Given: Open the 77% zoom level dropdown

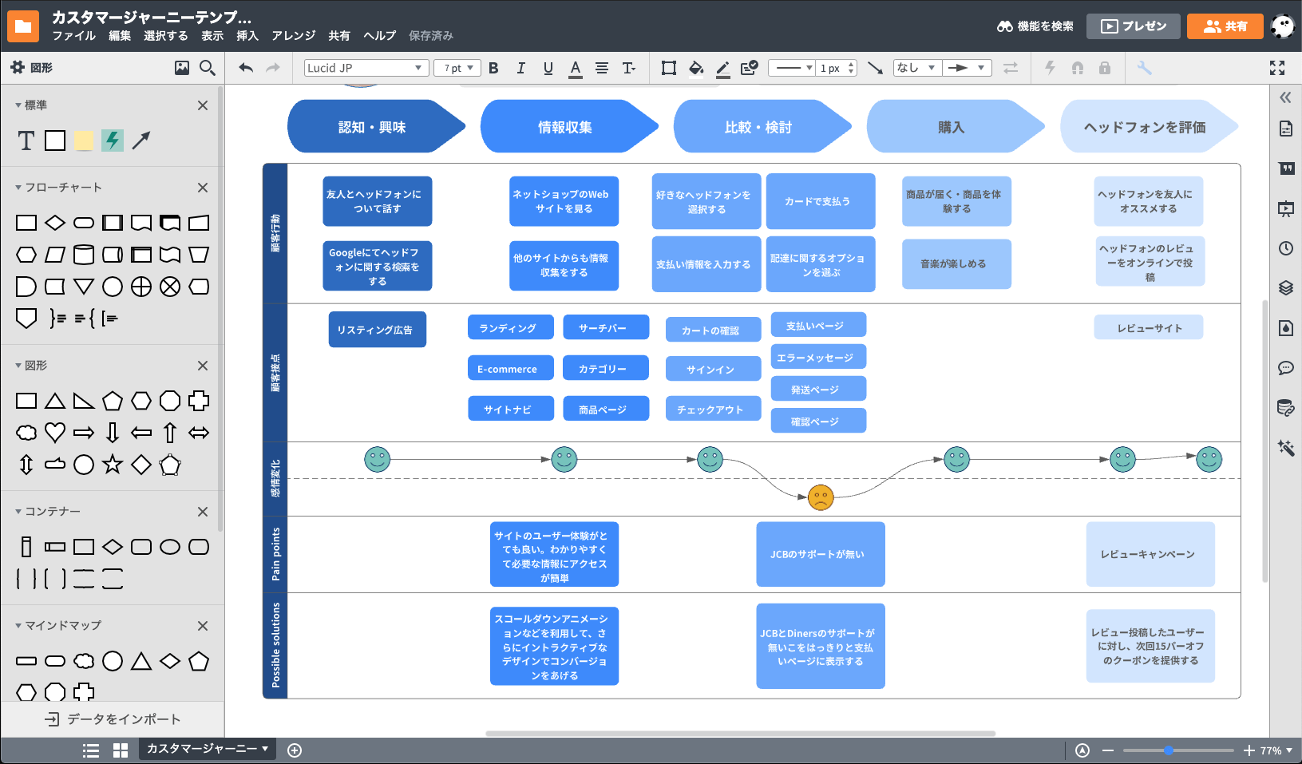Looking at the screenshot, I should coord(1276,750).
